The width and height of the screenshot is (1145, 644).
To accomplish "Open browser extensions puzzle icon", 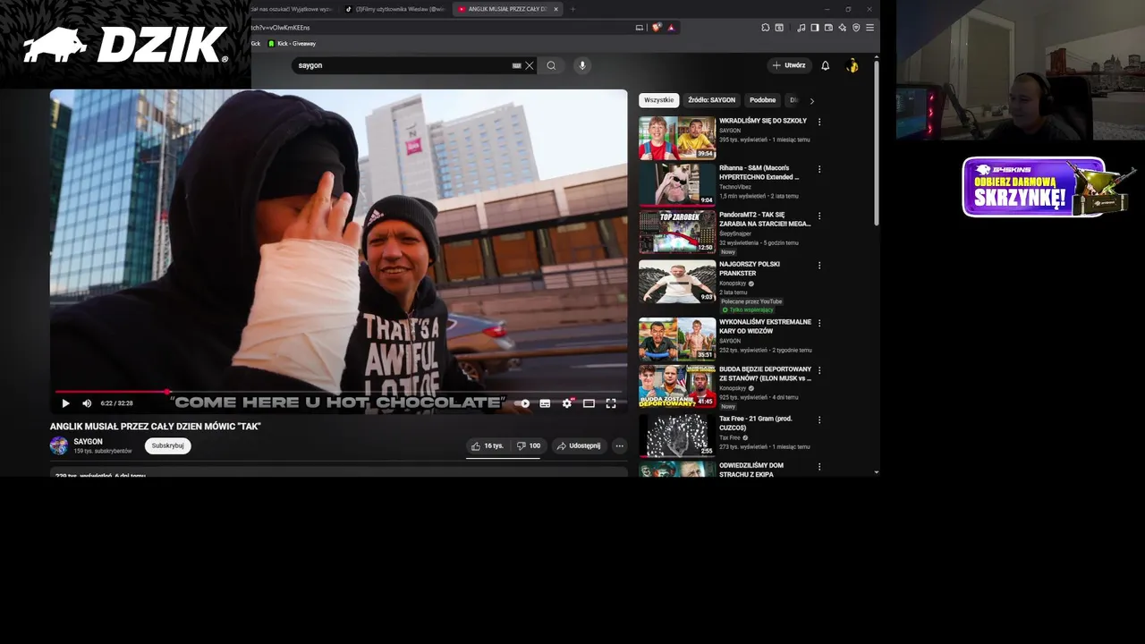I will [766, 28].
